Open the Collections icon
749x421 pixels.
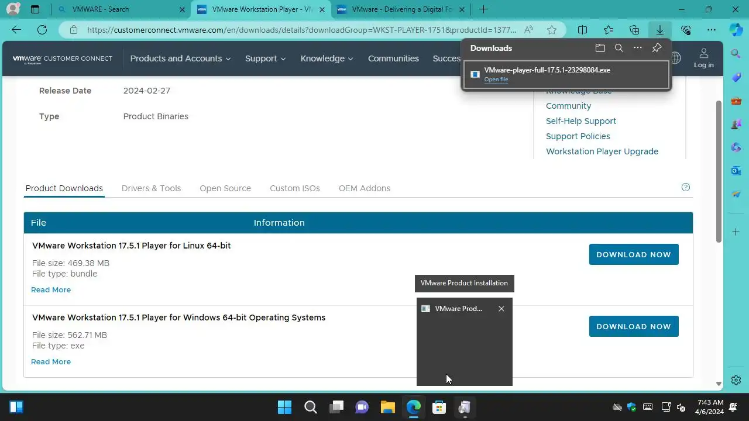(x=634, y=30)
